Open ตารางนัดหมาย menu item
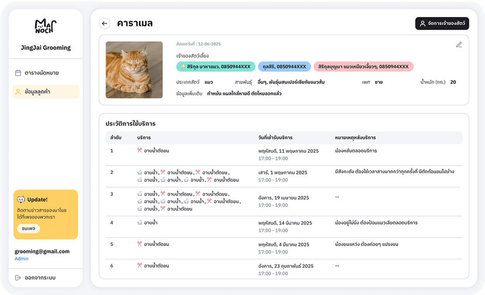The height and width of the screenshot is (295, 485). click(41, 73)
